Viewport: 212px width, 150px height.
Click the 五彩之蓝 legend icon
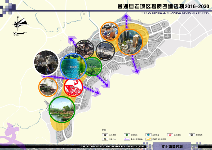click(149, 135)
